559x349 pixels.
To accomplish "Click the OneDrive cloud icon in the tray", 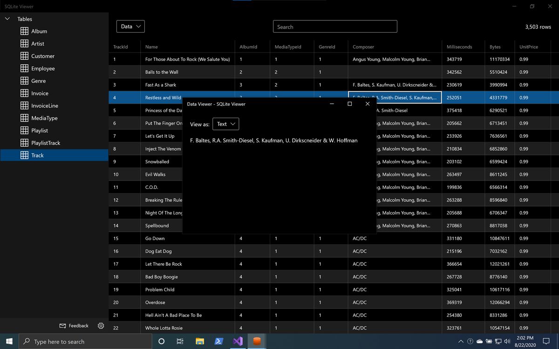I will (479, 341).
